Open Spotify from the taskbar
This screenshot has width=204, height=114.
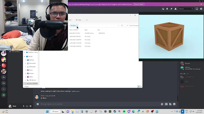click(124, 111)
